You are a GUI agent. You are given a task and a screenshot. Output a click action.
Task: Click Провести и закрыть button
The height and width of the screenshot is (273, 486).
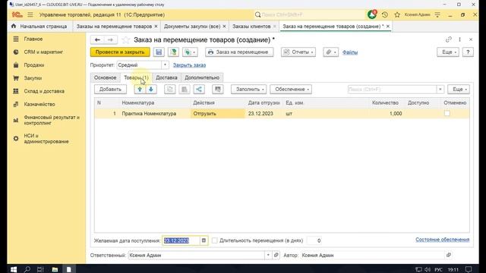click(x=120, y=52)
